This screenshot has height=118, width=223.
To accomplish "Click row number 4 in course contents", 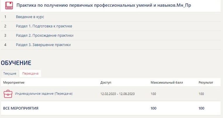I will [5, 45].
